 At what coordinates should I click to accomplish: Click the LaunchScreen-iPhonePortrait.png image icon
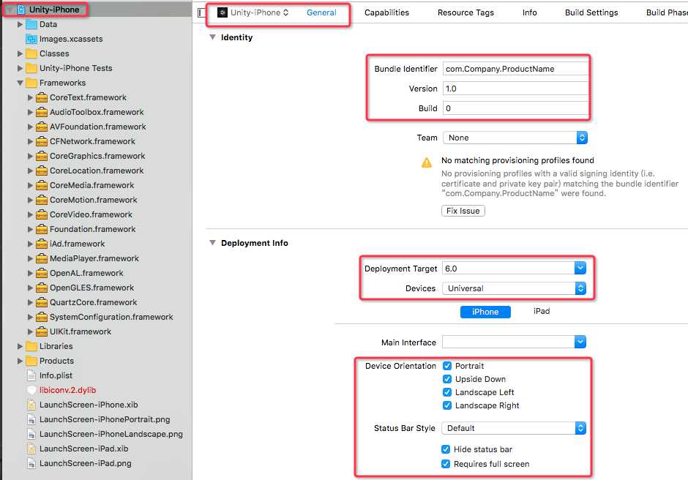click(31, 419)
